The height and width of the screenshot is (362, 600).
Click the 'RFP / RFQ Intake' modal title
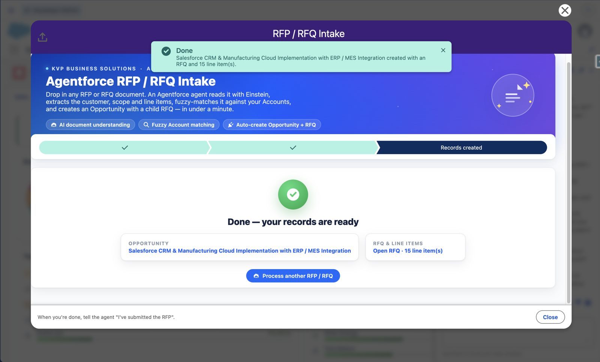[x=308, y=34]
